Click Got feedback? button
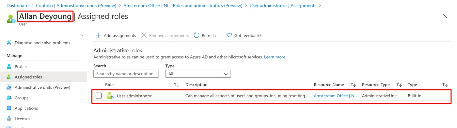Image resolution: width=457 pixels, height=128 pixels. coord(244,35)
